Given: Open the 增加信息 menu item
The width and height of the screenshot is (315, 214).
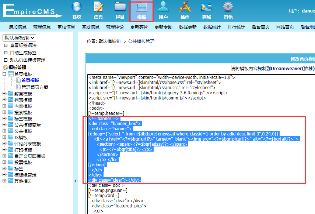Looking at the screenshot, I should 17,27.
